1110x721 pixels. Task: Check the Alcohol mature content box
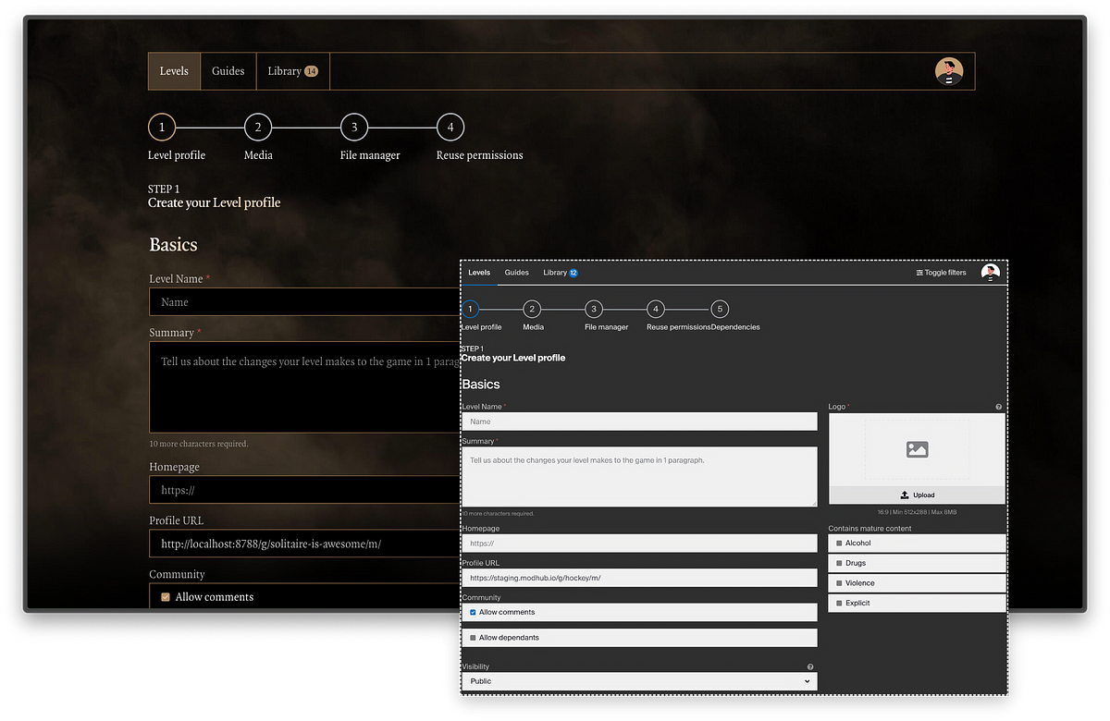pyautogui.click(x=839, y=544)
